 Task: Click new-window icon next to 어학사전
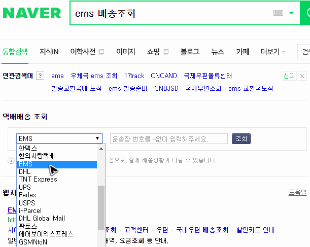tap(101, 52)
